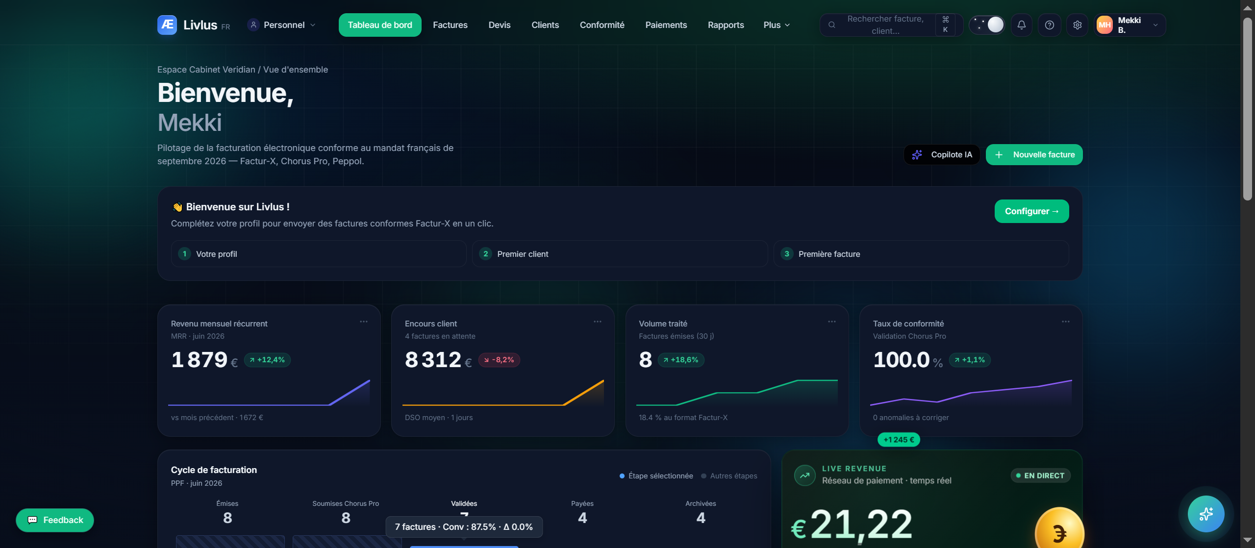Create a Nouvelle facture
This screenshot has width=1255, height=548.
tap(1034, 155)
